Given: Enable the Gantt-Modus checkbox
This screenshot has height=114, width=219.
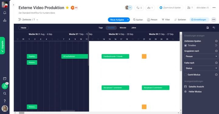Looking at the screenshot, I should pyautogui.click(x=186, y=75).
